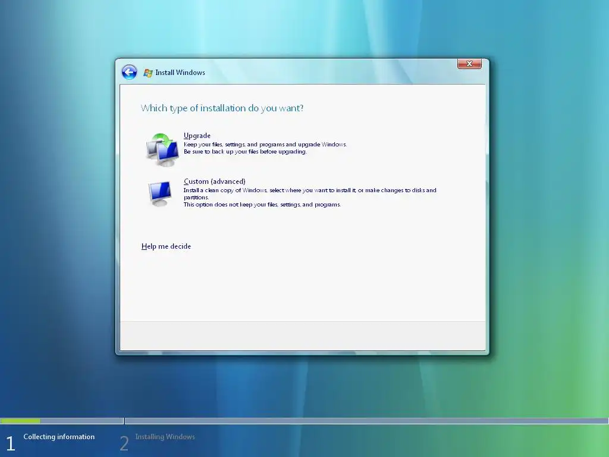Click the blue back arrow button

click(129, 72)
